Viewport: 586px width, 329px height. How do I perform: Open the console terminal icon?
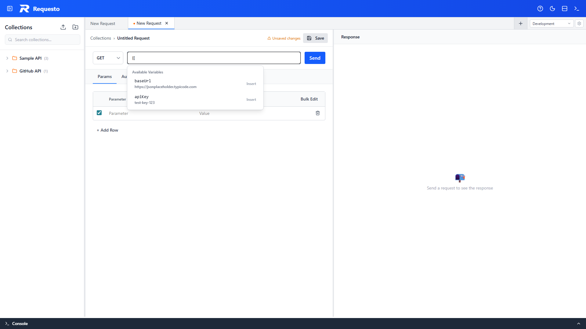(x=577, y=9)
